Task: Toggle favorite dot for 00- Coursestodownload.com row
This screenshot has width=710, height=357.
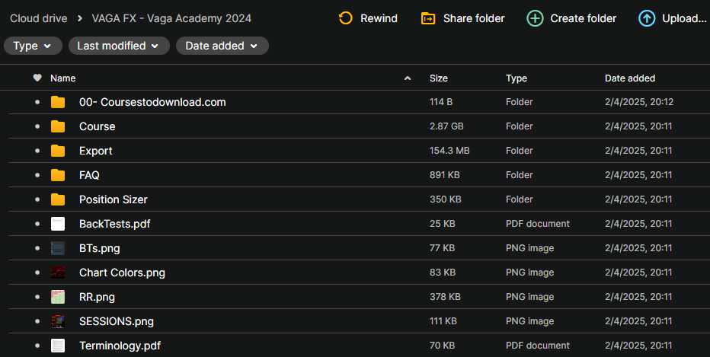Action: point(37,102)
